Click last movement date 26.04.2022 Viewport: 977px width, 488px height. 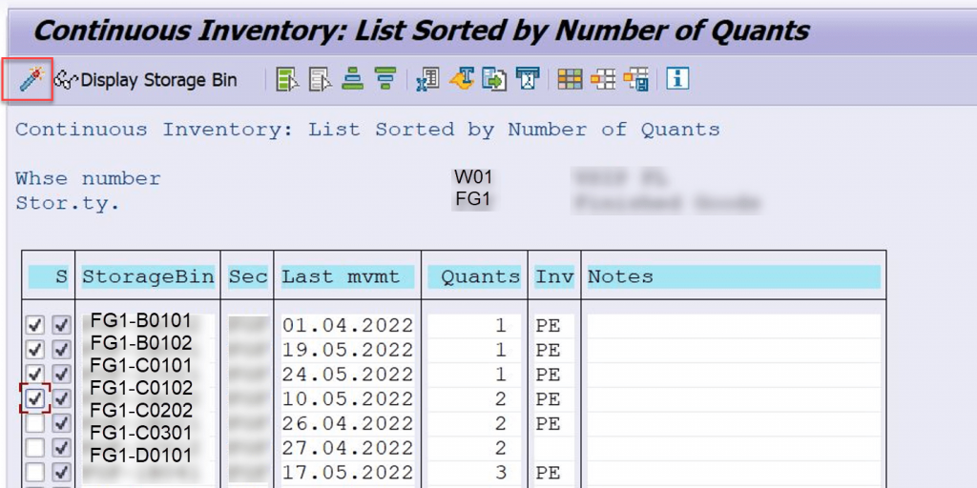pyautogui.click(x=347, y=423)
